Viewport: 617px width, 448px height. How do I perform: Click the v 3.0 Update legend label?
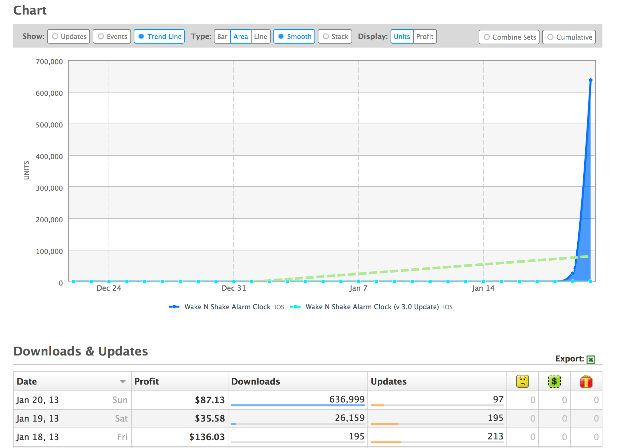click(372, 307)
